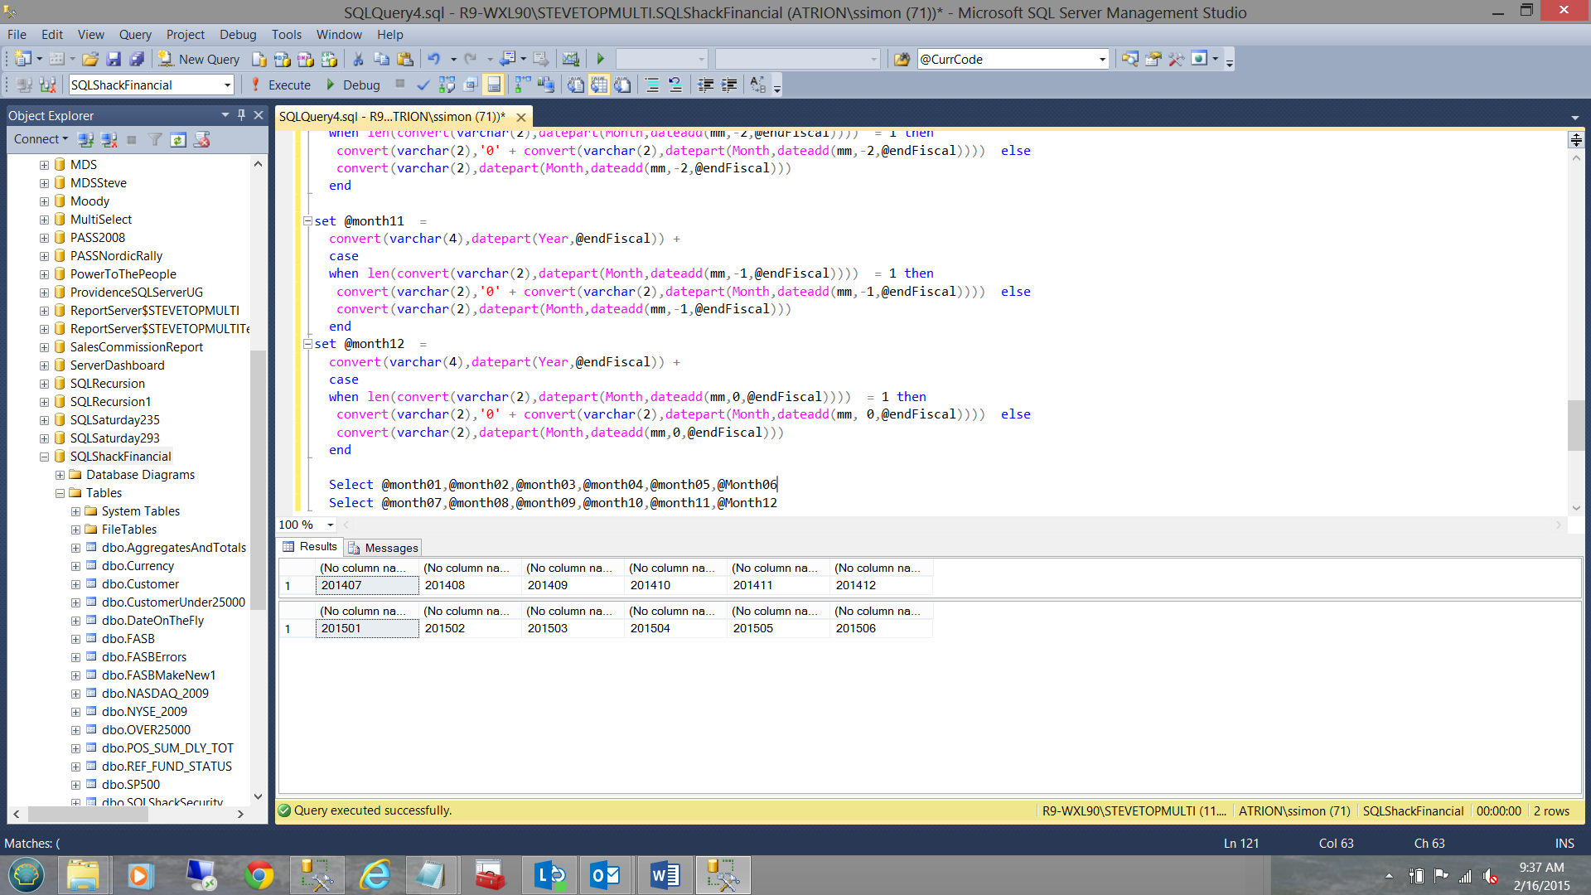This screenshot has height=895, width=1591.
Task: Select the Cut icon on the toolbar
Action: tap(359, 59)
